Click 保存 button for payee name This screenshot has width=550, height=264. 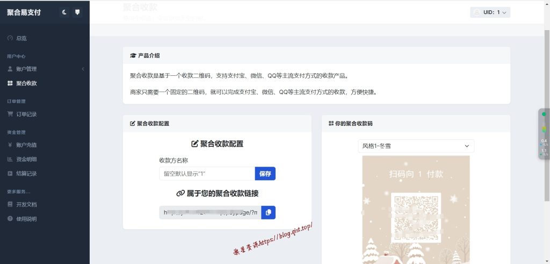(265, 174)
